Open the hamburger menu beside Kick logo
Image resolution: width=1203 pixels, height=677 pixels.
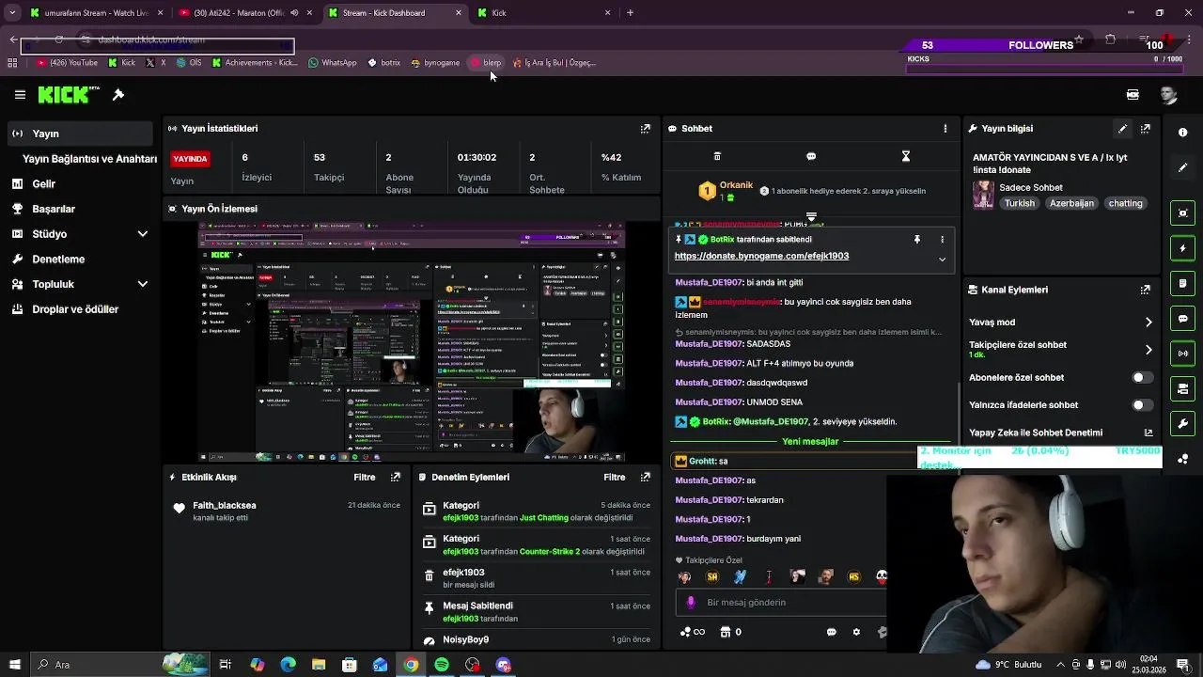[x=20, y=95]
